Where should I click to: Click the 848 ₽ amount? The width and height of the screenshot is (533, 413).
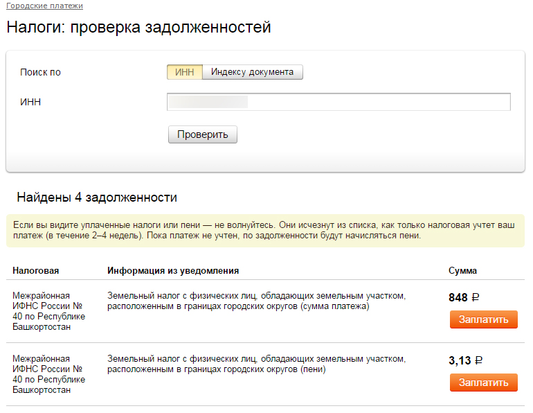coord(464,297)
